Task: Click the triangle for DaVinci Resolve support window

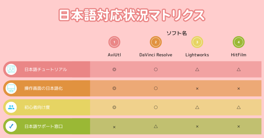Action: click(x=156, y=126)
